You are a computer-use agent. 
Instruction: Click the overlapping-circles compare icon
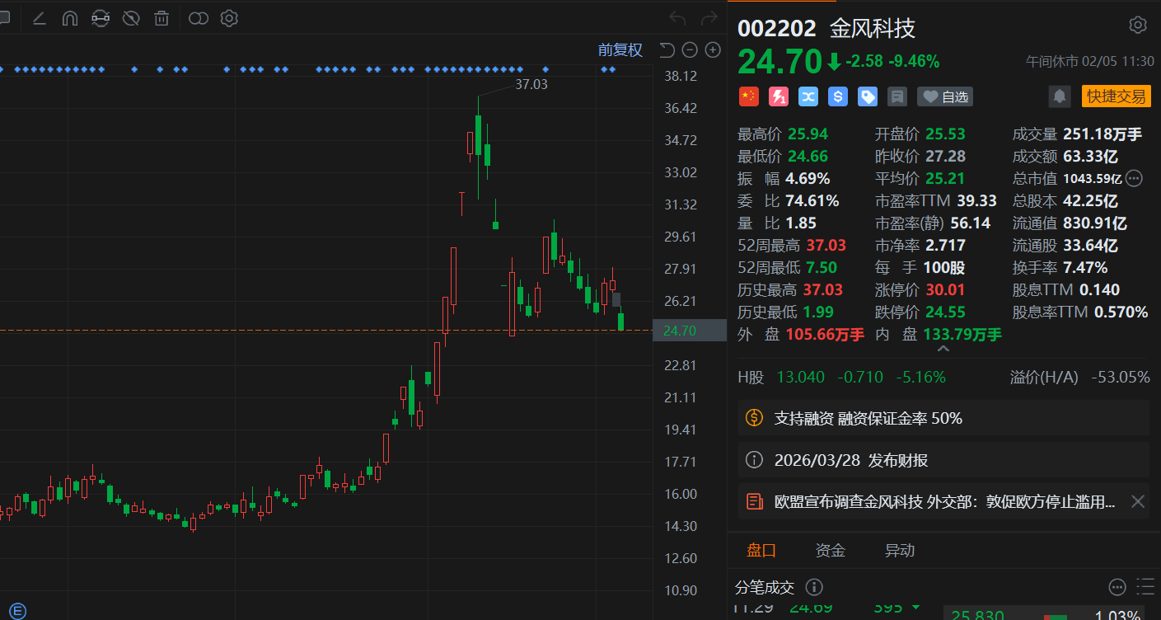click(199, 18)
